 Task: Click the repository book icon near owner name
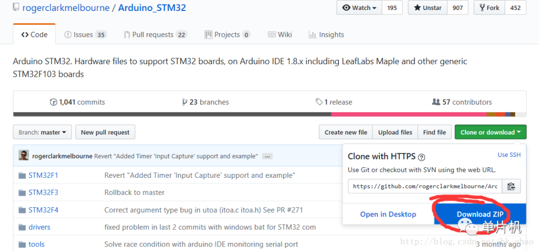click(x=16, y=7)
